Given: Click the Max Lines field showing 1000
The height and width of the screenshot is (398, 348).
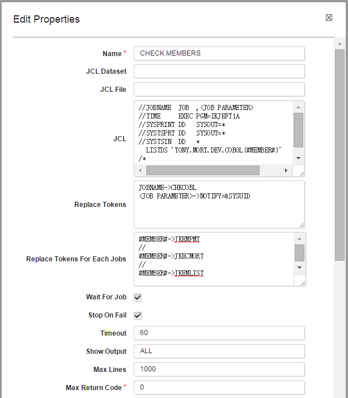Looking at the screenshot, I should [x=219, y=370].
